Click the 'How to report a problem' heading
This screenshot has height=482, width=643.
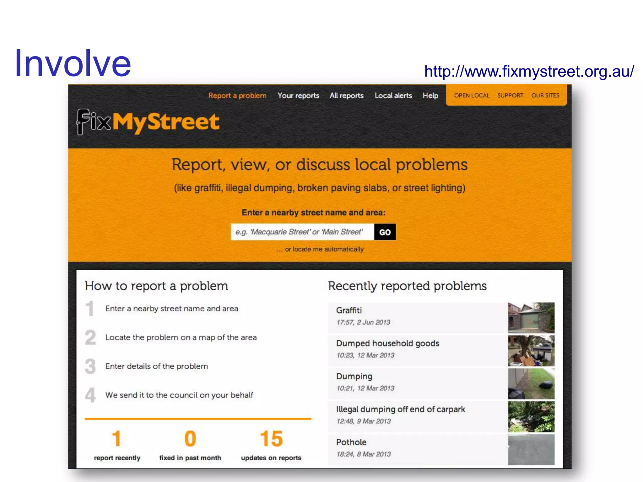(156, 286)
